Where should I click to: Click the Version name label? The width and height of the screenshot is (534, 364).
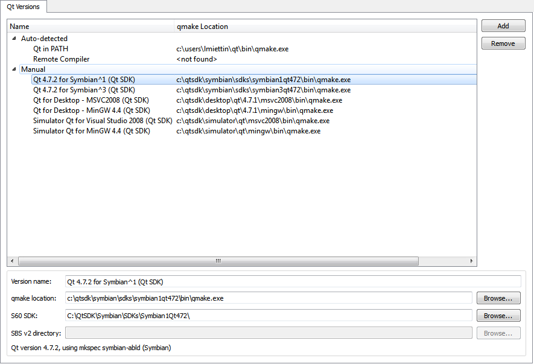pyautogui.click(x=31, y=281)
